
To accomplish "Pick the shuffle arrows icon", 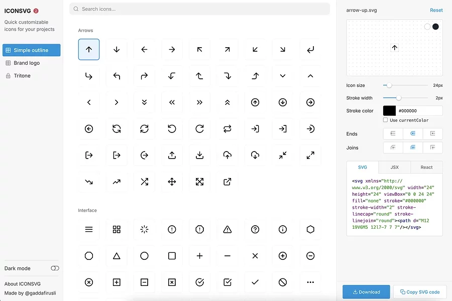I will click(x=144, y=182).
